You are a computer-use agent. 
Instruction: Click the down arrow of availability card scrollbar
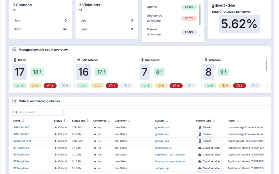click(200, 36)
